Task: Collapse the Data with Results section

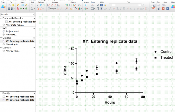Action: (1, 18)
